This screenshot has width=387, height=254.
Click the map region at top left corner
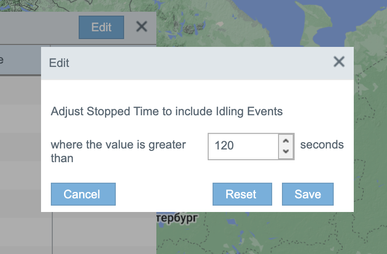tap(29, 6)
